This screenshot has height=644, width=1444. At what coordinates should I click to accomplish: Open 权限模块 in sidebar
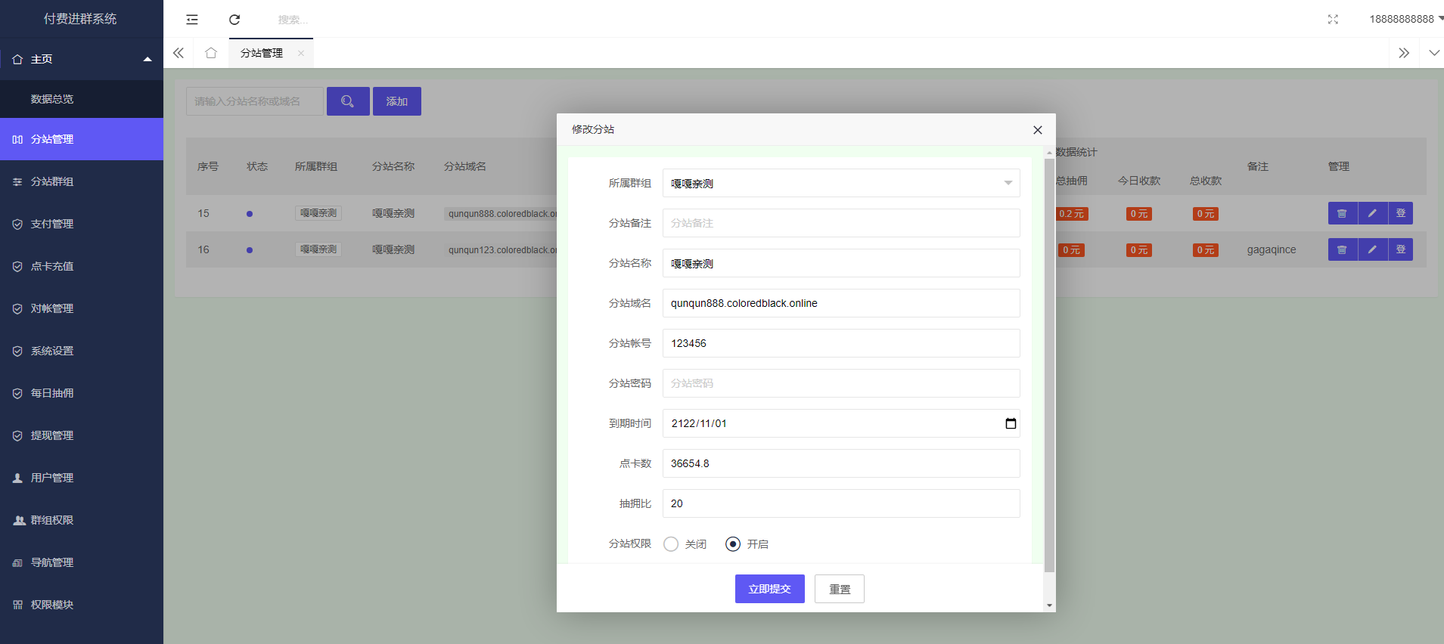pyautogui.click(x=82, y=605)
